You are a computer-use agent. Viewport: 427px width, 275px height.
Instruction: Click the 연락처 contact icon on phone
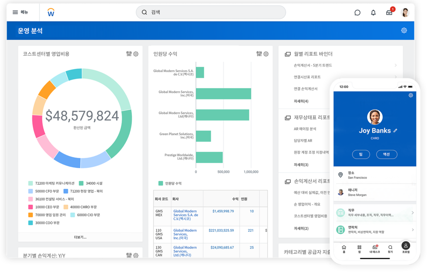(x=340, y=230)
